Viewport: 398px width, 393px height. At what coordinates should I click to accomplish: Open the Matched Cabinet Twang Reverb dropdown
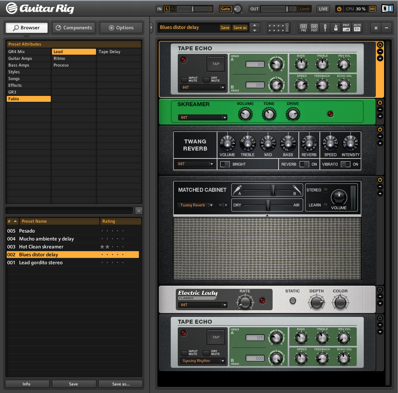(x=195, y=205)
